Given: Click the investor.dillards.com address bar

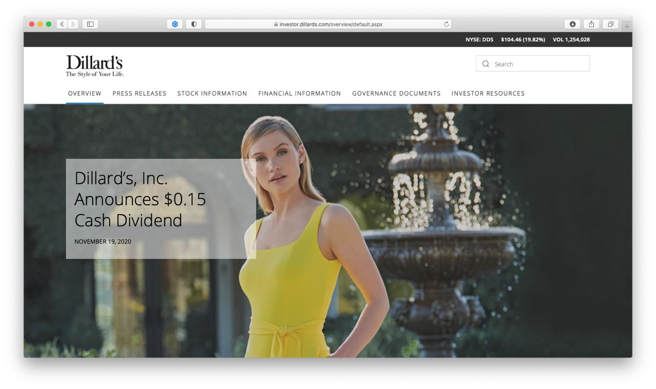Looking at the screenshot, I should (328, 24).
